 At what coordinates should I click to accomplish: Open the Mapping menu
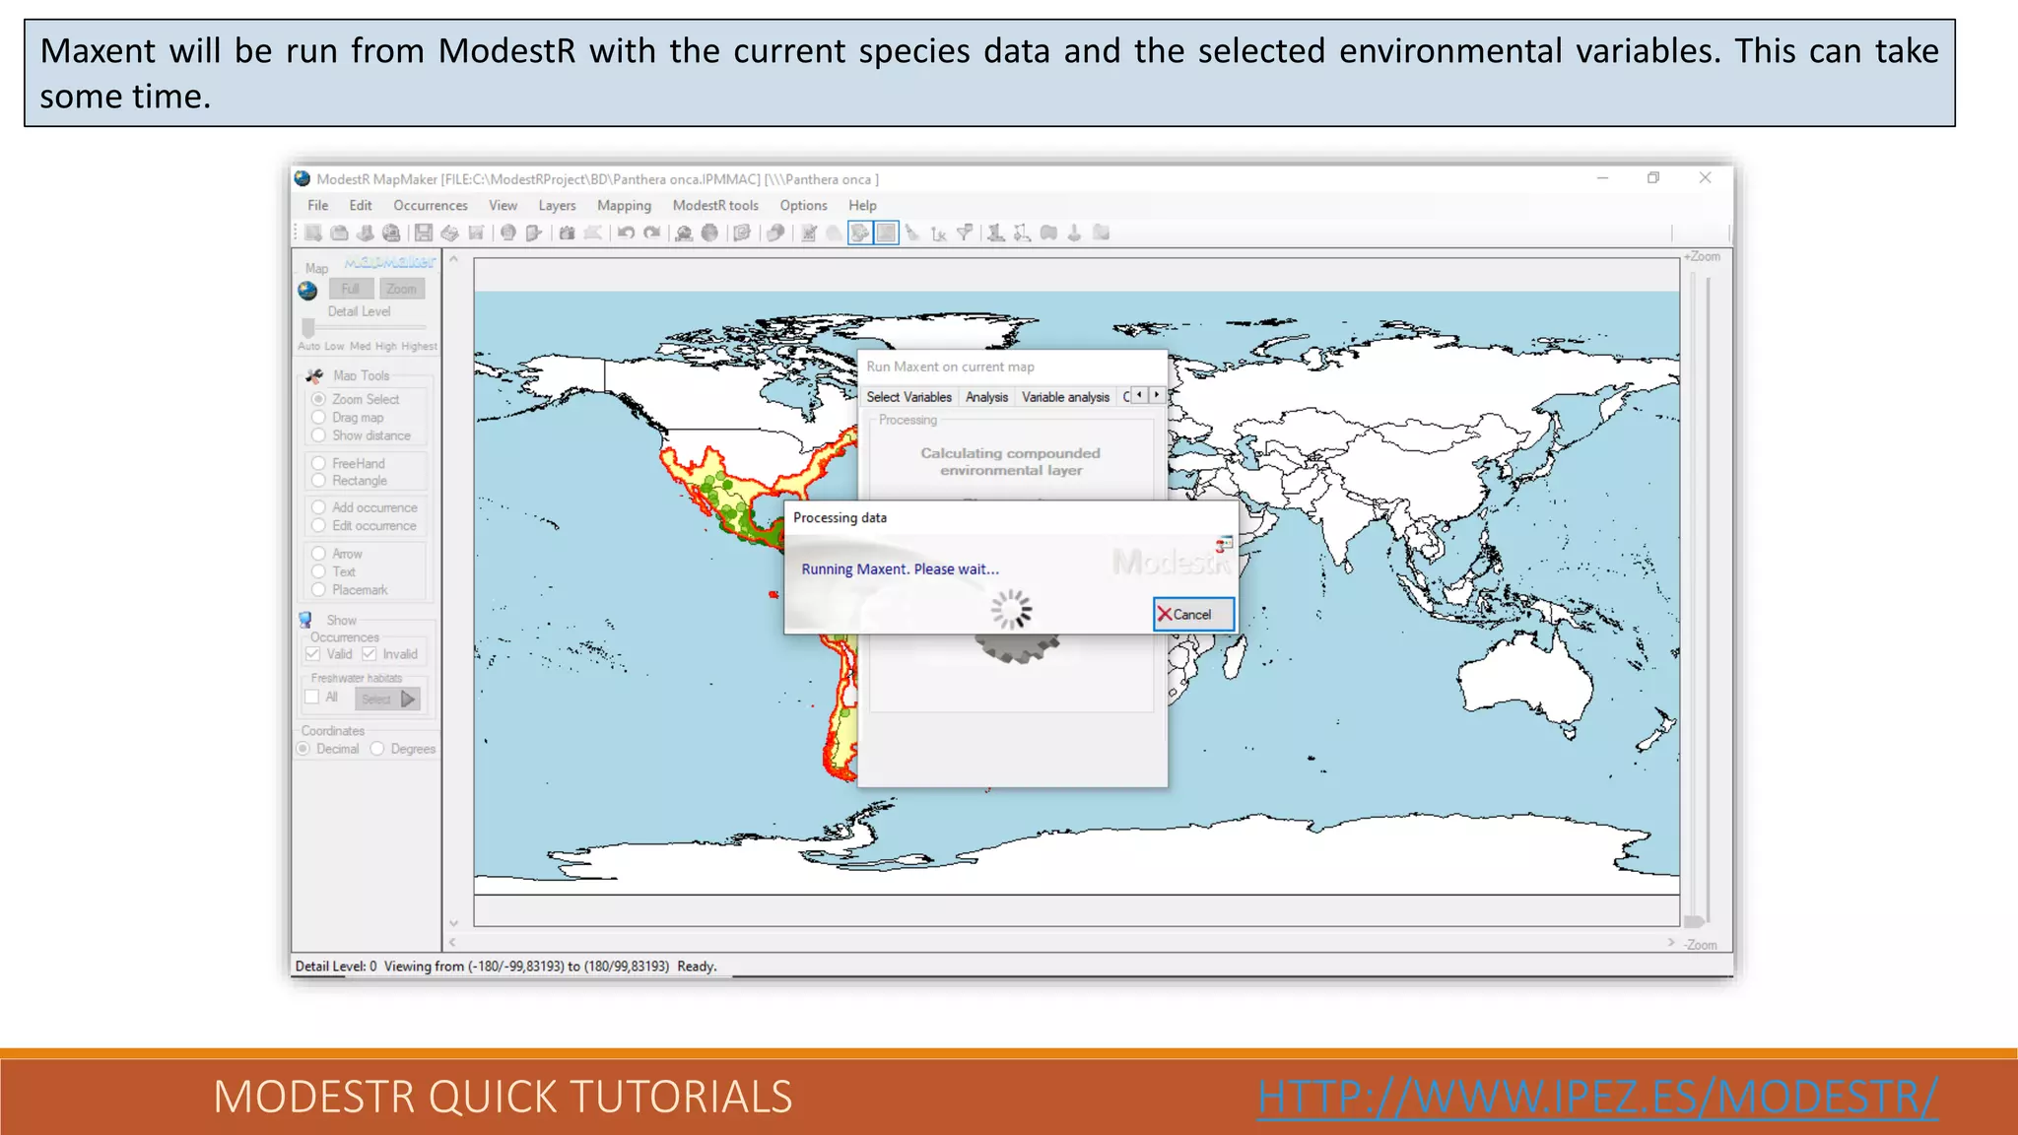coord(624,205)
